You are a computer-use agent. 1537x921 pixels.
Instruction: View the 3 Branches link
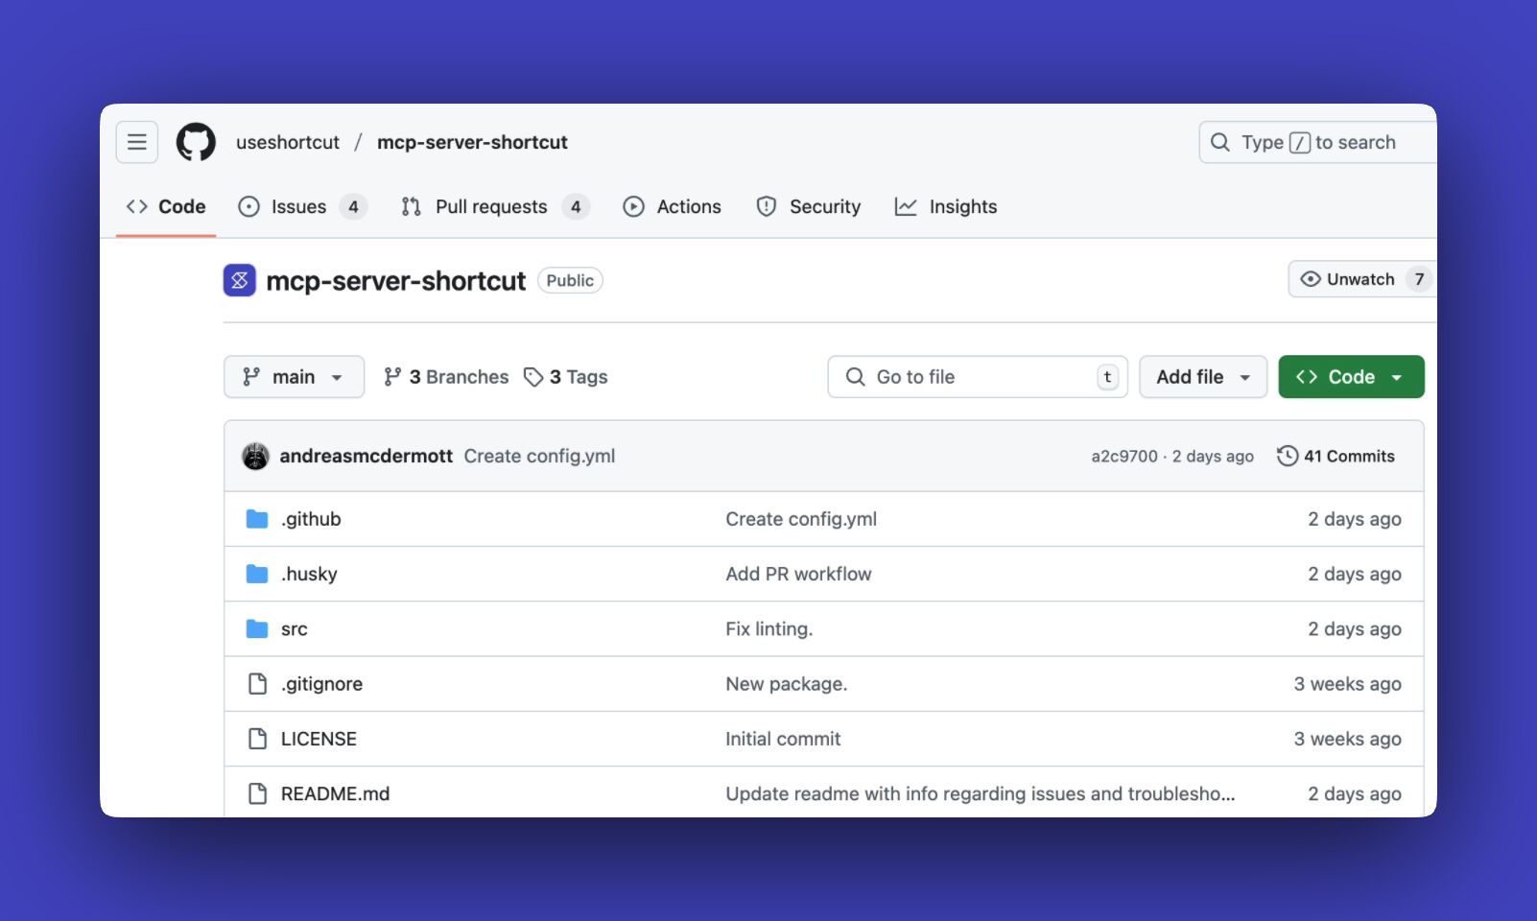click(x=446, y=377)
